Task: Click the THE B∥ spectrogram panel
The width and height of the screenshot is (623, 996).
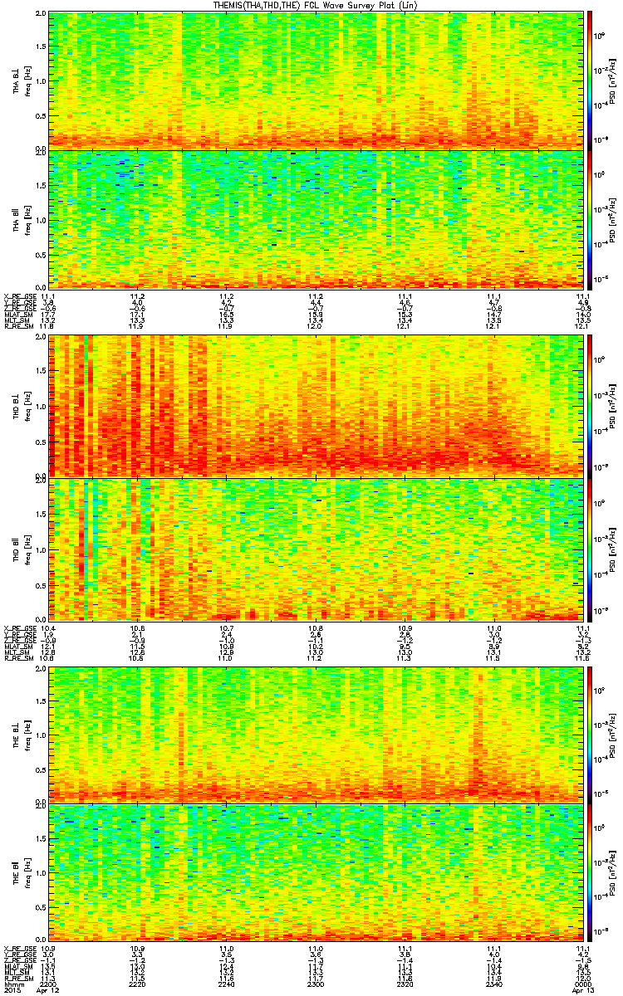Action: [316, 874]
